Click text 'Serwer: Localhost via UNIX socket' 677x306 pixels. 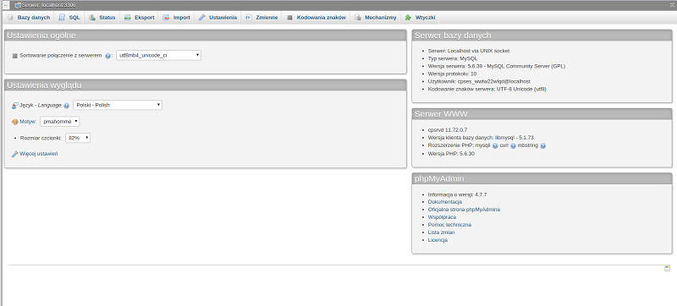click(469, 51)
